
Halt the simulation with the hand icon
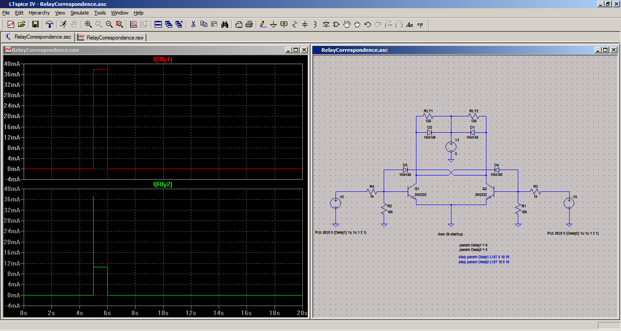pos(74,24)
